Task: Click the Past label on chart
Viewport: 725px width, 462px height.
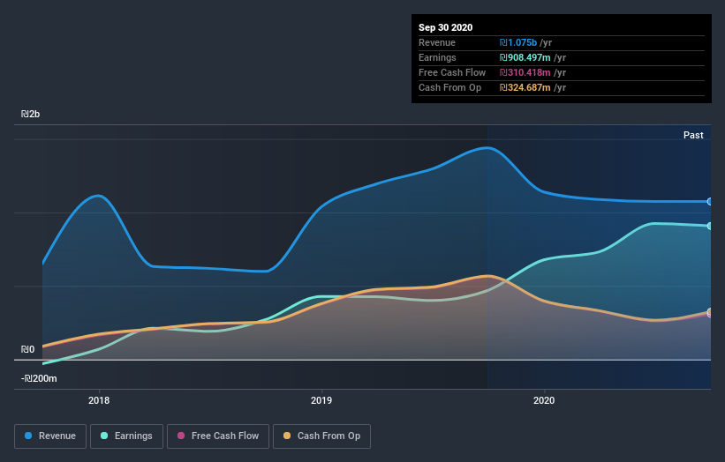Action: point(693,135)
